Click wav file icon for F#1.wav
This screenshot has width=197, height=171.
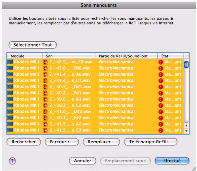(46, 93)
